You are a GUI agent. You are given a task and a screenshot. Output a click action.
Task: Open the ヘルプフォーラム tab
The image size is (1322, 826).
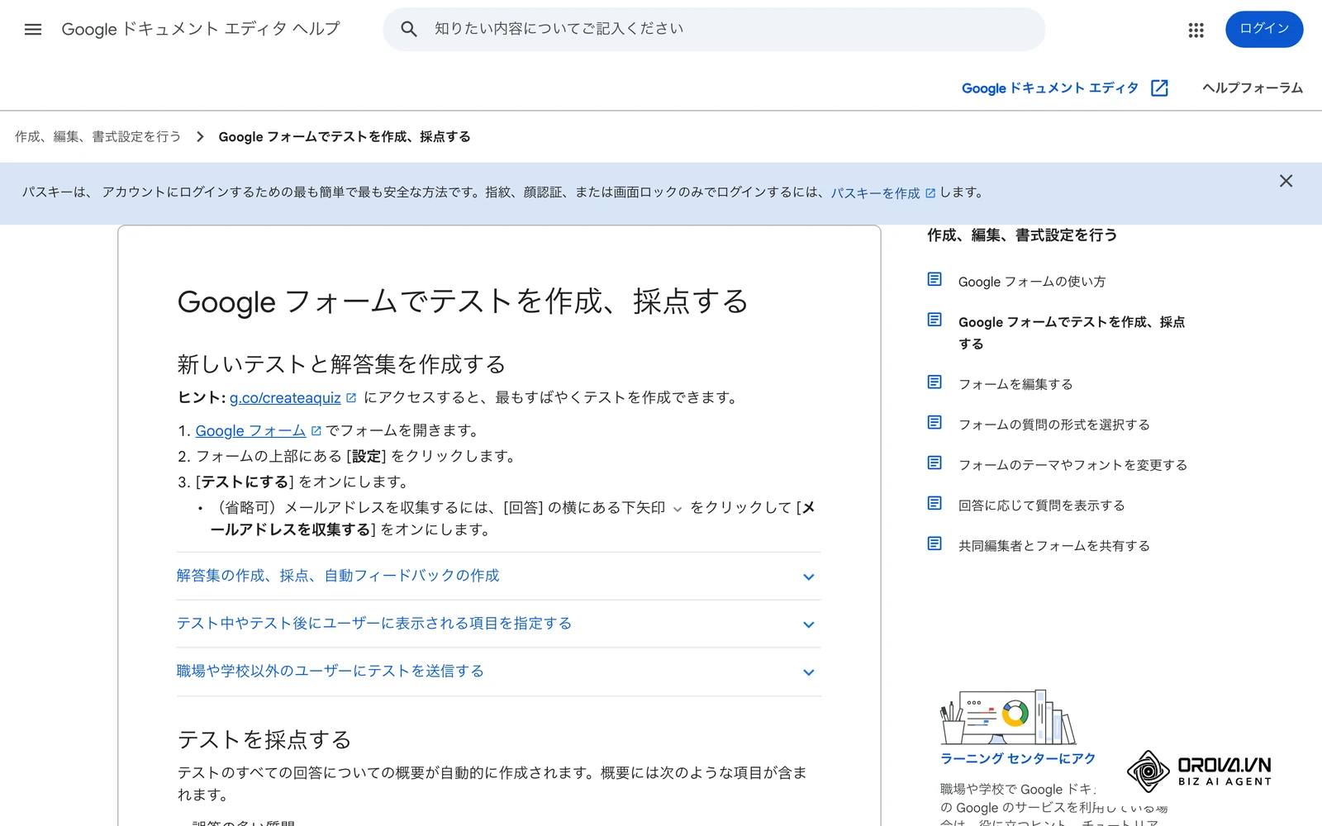pyautogui.click(x=1253, y=88)
